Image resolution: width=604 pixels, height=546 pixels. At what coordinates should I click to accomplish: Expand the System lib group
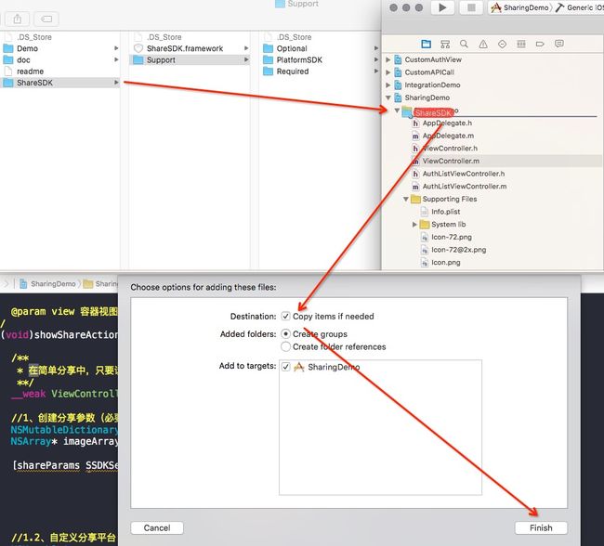coord(414,225)
